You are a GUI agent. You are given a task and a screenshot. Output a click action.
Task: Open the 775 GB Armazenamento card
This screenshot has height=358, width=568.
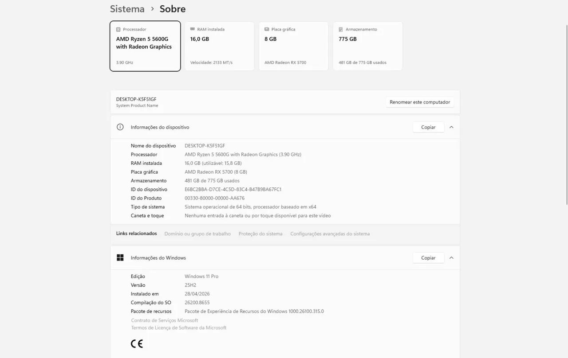click(x=368, y=46)
